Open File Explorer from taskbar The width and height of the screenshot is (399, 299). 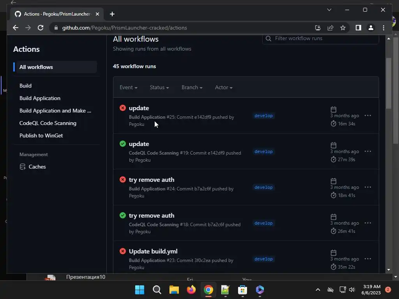click(174, 290)
